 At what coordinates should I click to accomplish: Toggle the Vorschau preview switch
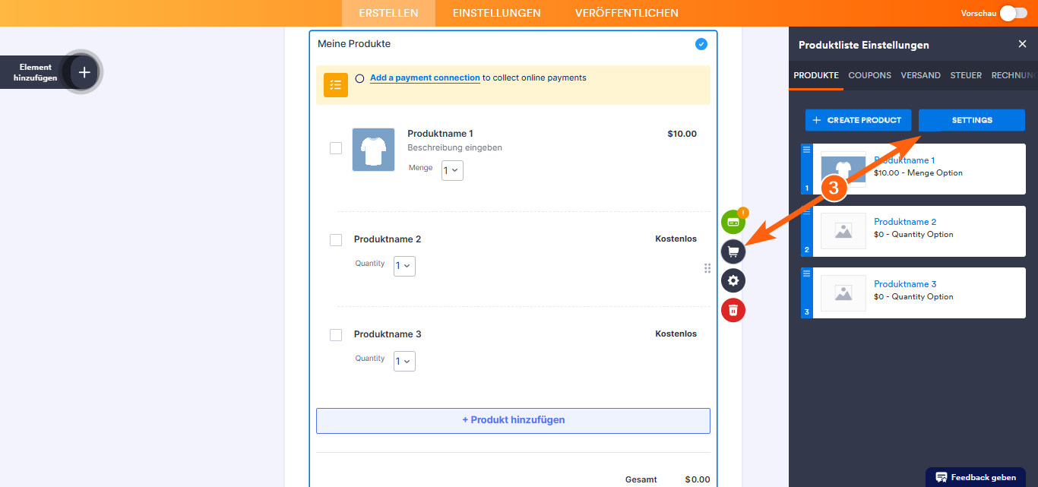1013,13
